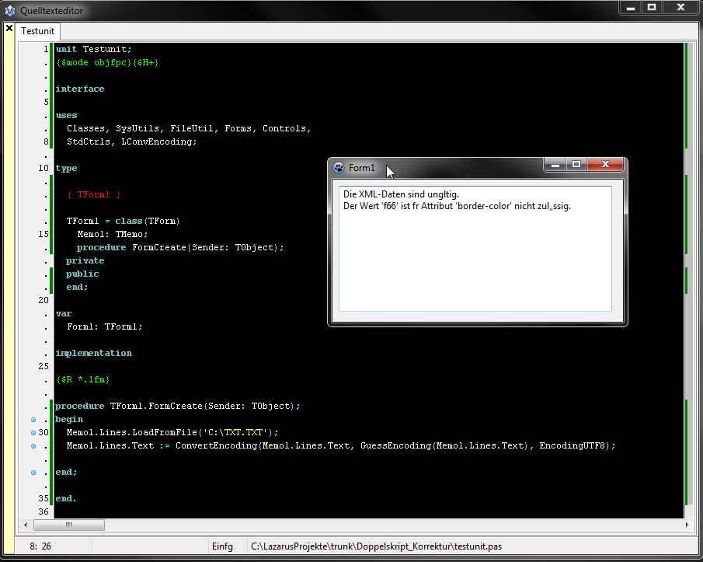The width and height of the screenshot is (703, 562).
Task: Click the gutter dot beside the ConvertEncoding line
Action: tap(33, 446)
